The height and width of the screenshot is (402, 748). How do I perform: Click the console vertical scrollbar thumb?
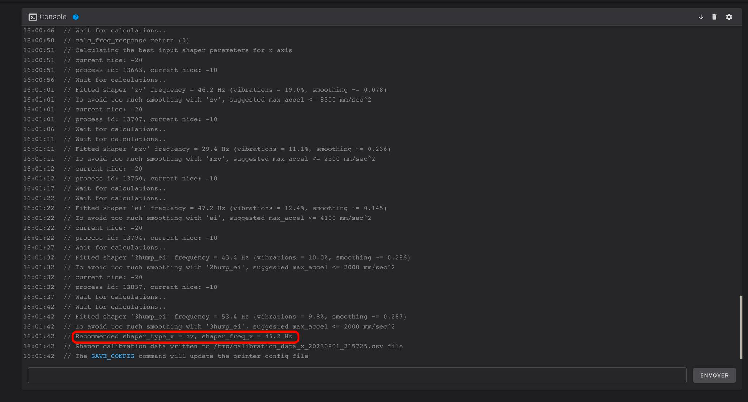click(741, 327)
